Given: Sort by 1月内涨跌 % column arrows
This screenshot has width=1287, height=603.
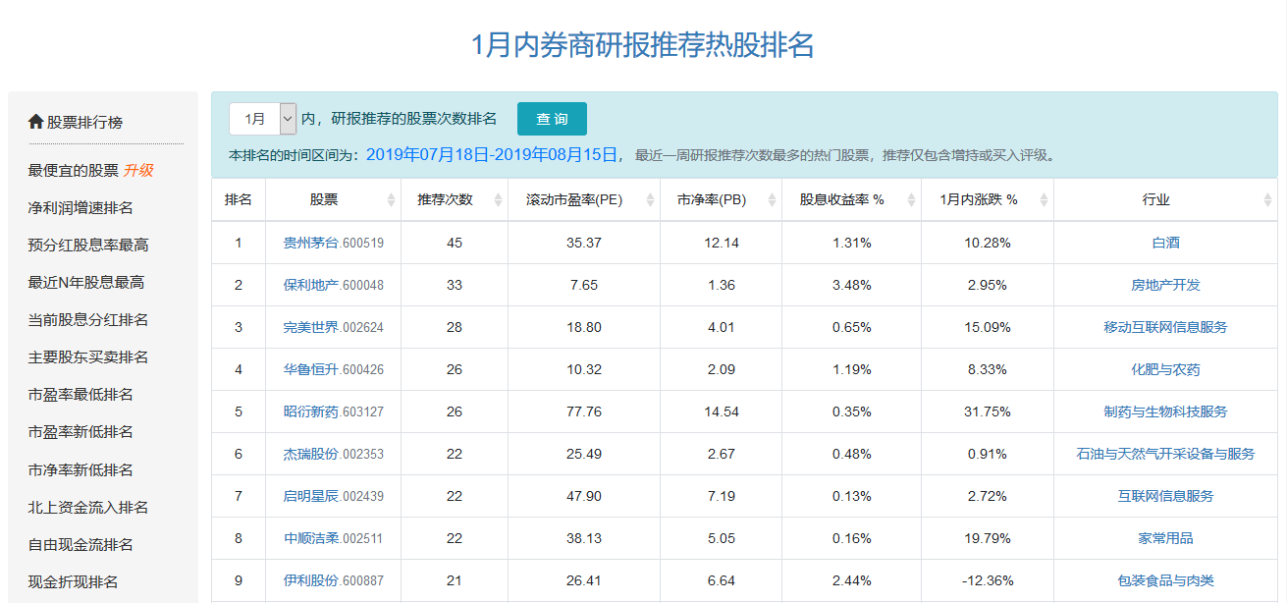Looking at the screenshot, I should point(1044,200).
